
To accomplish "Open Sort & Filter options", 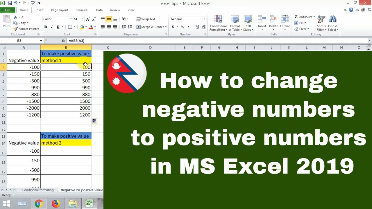I will coord(321,23).
